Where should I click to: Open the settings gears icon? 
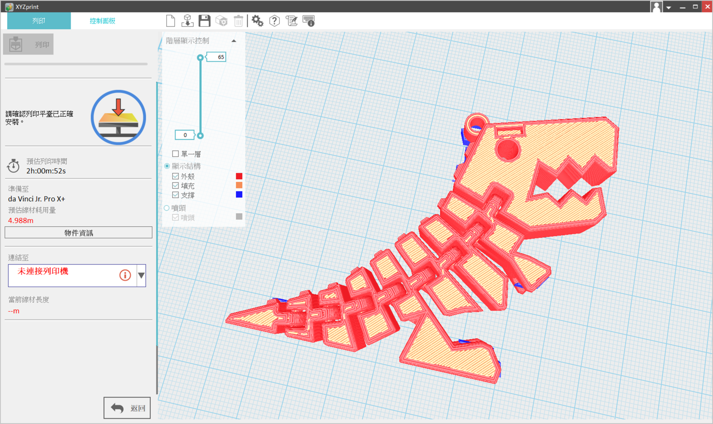pyautogui.click(x=257, y=21)
